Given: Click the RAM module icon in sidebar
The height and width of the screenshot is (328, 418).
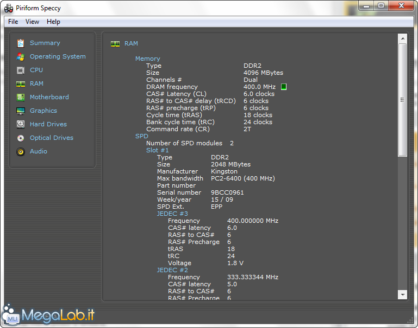Looking at the screenshot, I should [x=21, y=84].
